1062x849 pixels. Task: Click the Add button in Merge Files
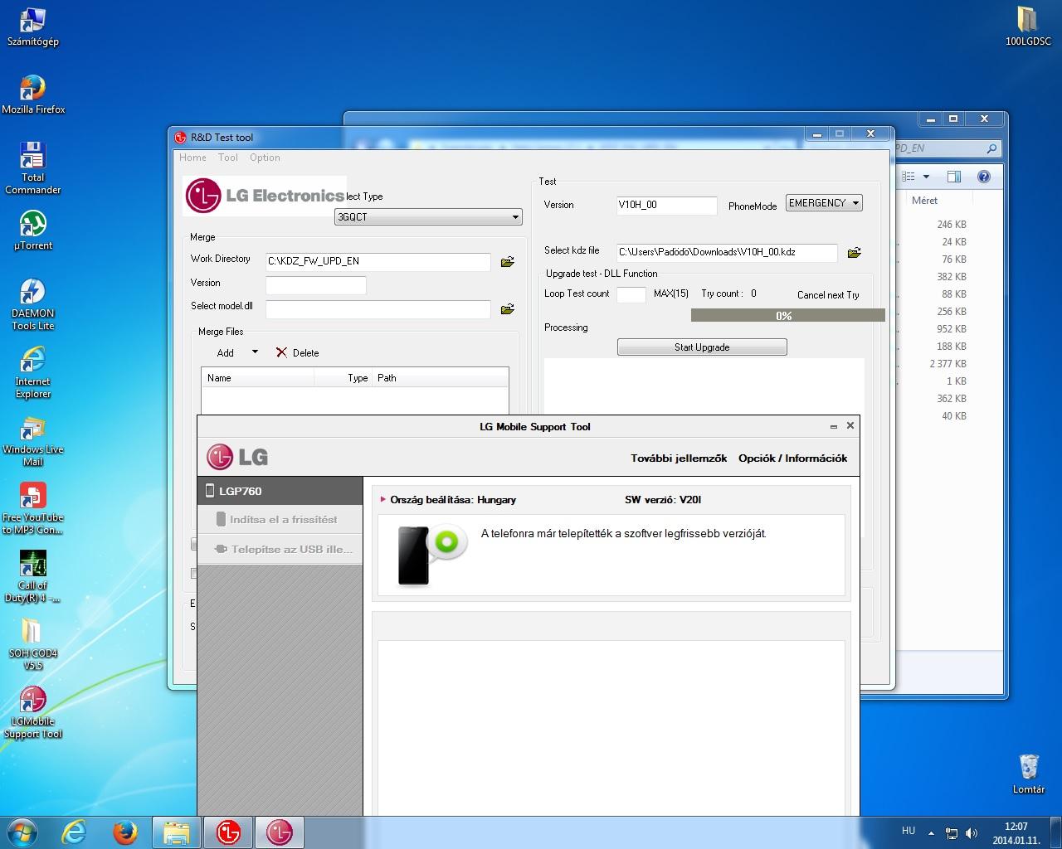[226, 353]
